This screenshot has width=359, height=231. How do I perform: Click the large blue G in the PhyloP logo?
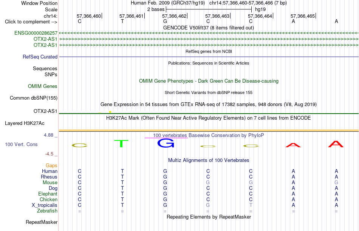coord(166,143)
